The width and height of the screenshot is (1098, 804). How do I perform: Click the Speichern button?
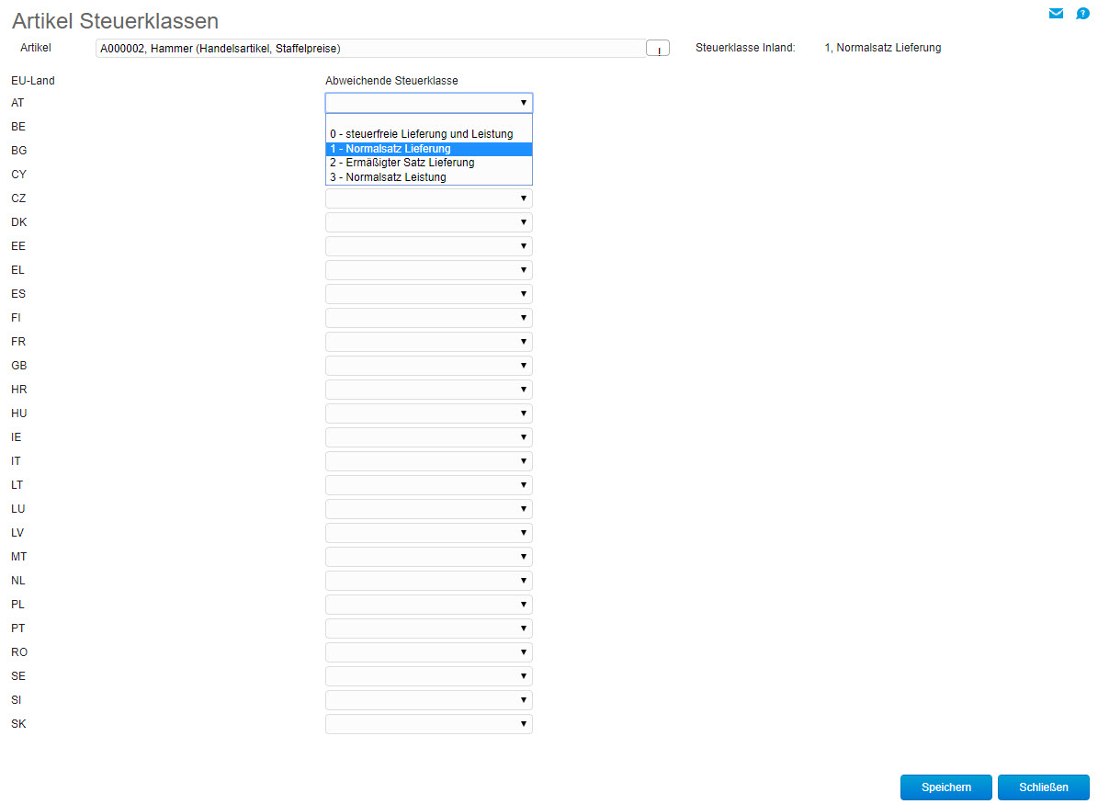[945, 787]
